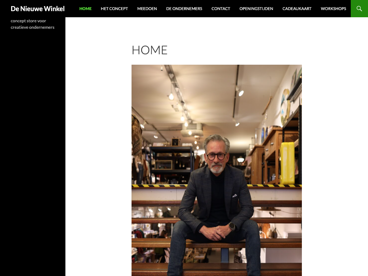This screenshot has width=368, height=276.
Task: Open the CADEAUKAART menu link
Action: [297, 9]
